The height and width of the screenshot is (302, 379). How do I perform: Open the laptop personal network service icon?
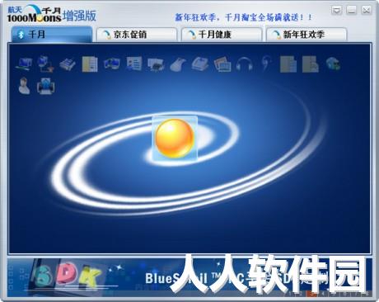point(24,64)
